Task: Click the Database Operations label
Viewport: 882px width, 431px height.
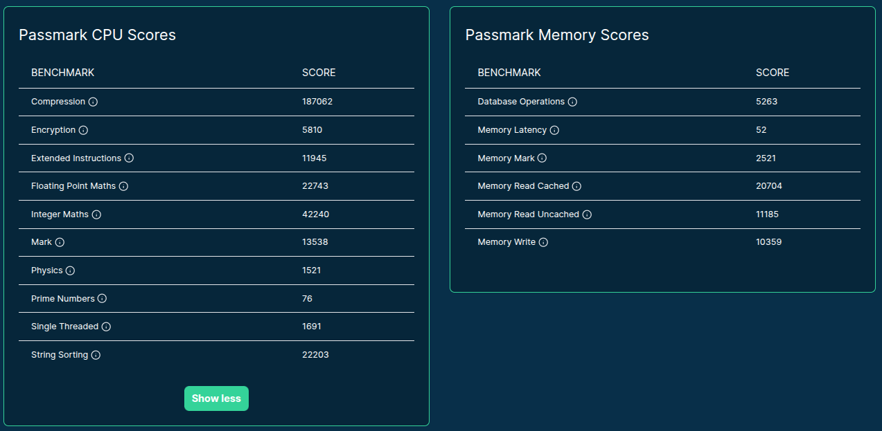Action: tap(521, 102)
